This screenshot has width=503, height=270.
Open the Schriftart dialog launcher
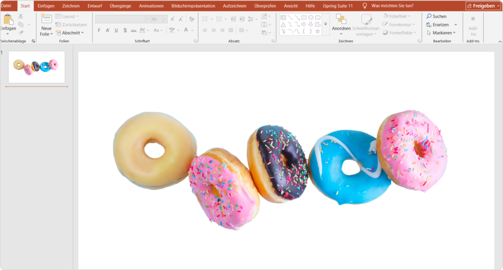coord(195,41)
